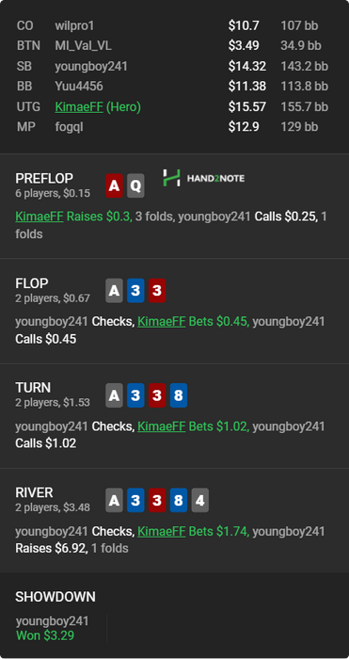Screen dimensions: 349x659
Task: Click KimaeFF link in the Preflop action line
Action: [40, 217]
